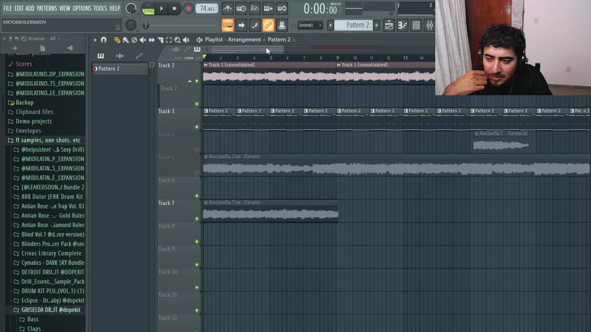Unmute Track 5 via its grey dot
The image size is (591, 332).
click(x=197, y=173)
